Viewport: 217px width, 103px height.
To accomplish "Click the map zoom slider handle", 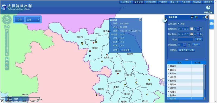I will (x=7, y=48).
